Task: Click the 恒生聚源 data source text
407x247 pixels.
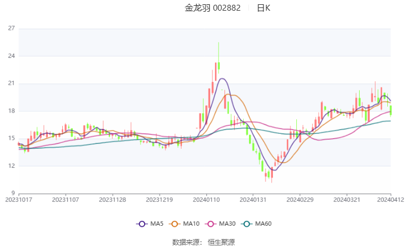Action: pyautogui.click(x=221, y=242)
